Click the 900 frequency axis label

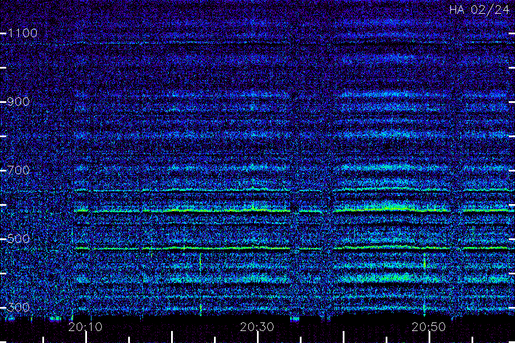point(18,102)
